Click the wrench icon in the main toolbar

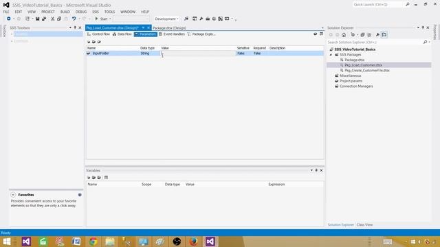coord(201,19)
